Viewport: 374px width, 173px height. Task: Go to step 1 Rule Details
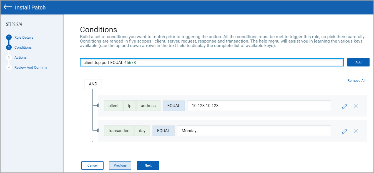[x=24, y=37]
